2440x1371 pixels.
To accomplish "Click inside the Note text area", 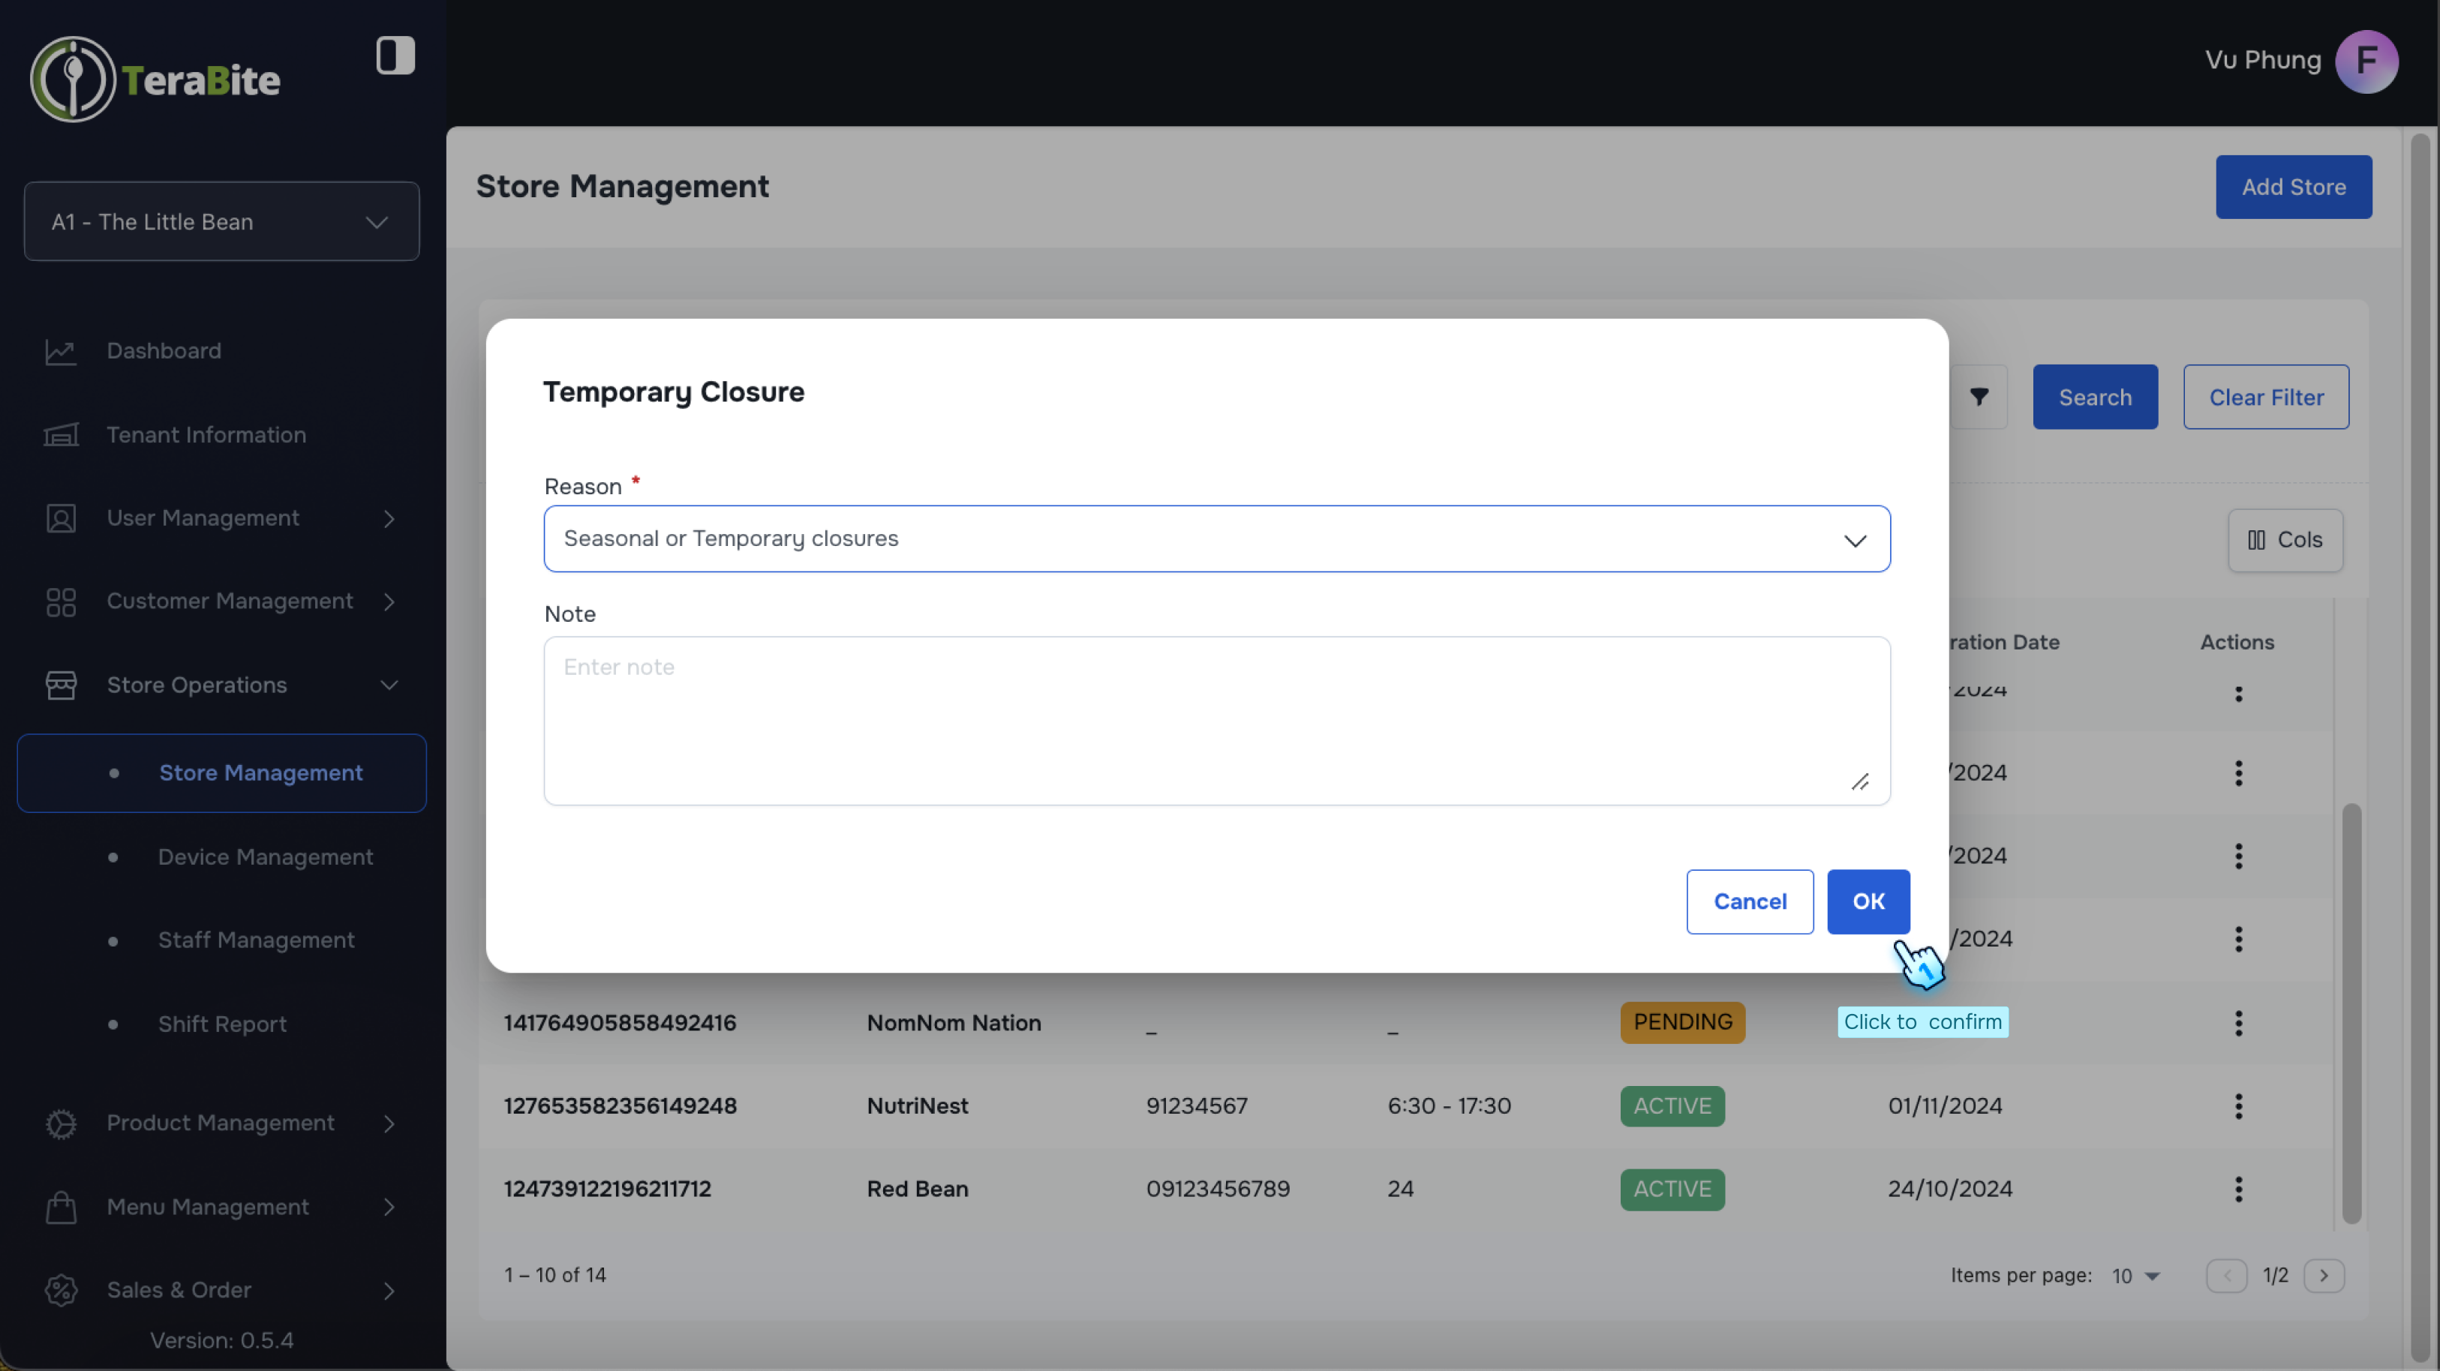I will tap(1216, 721).
